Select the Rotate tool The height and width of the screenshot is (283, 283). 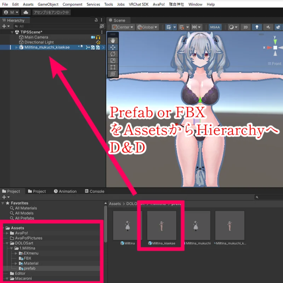coord(113,54)
